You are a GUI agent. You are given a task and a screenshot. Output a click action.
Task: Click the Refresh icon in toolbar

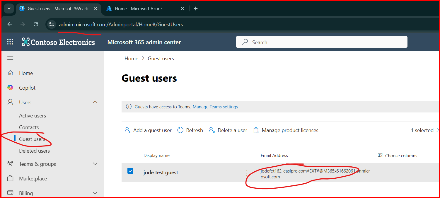[180, 130]
